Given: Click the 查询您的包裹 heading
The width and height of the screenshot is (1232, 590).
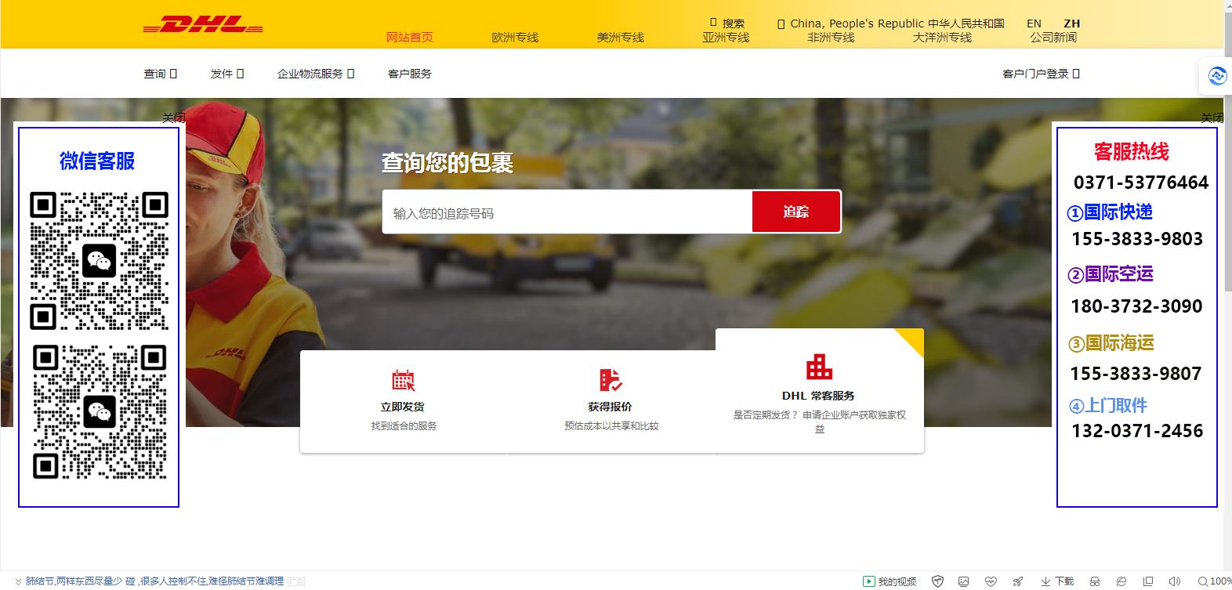Looking at the screenshot, I should [x=448, y=162].
